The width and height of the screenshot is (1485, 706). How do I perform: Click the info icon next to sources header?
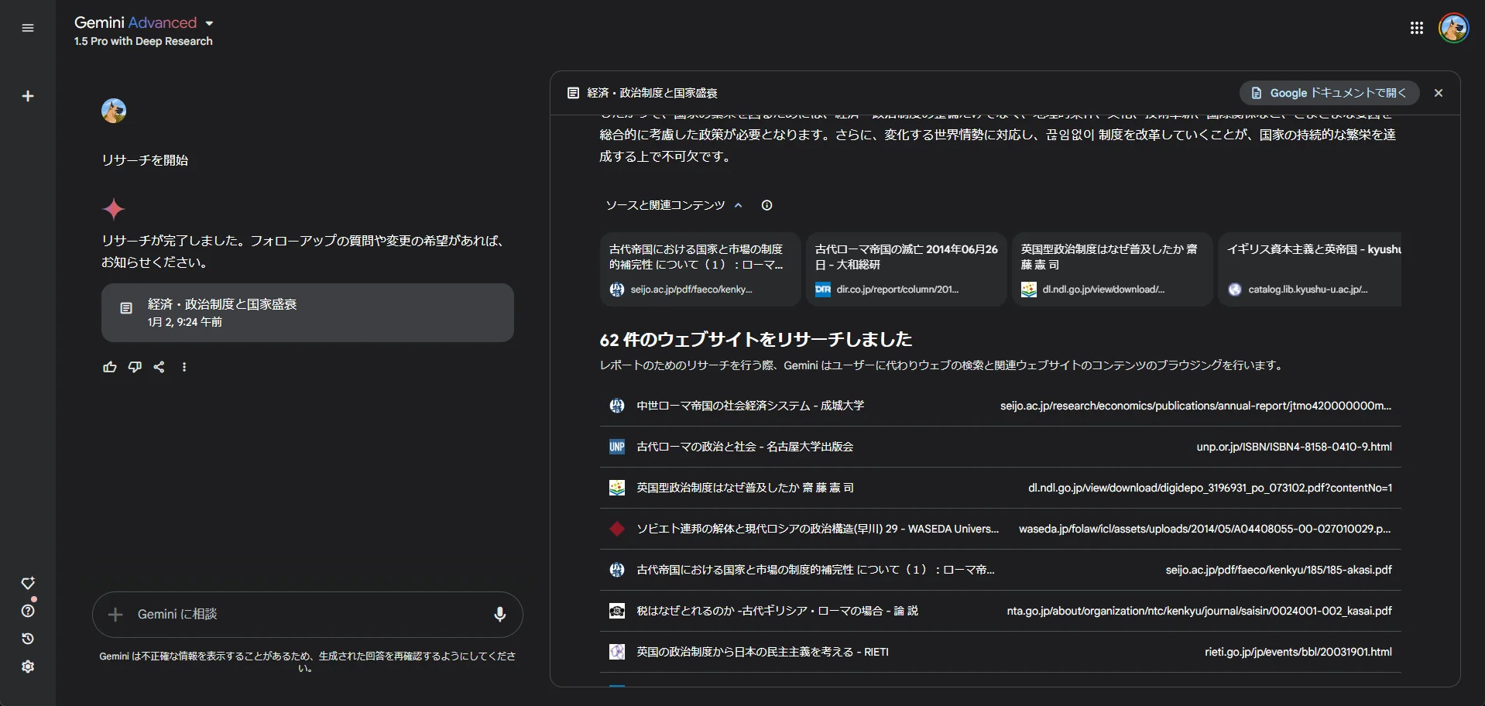coord(767,205)
